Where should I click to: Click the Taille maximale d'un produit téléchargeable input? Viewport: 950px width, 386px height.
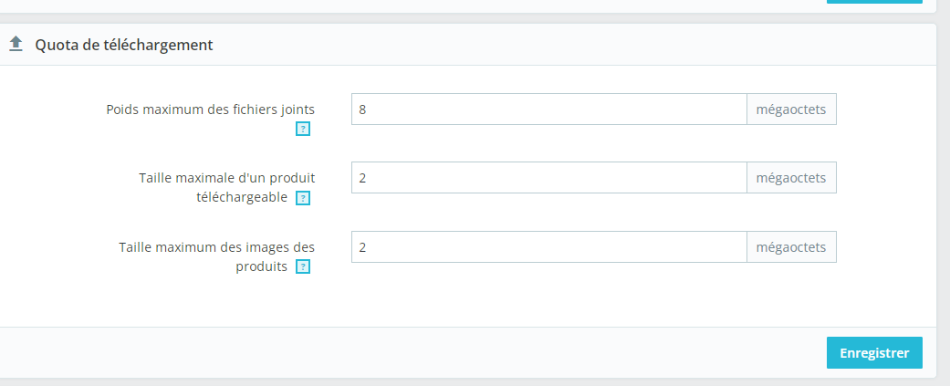548,178
